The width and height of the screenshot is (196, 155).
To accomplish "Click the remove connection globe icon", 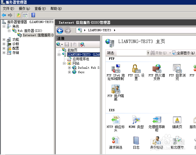I will click(82, 44).
